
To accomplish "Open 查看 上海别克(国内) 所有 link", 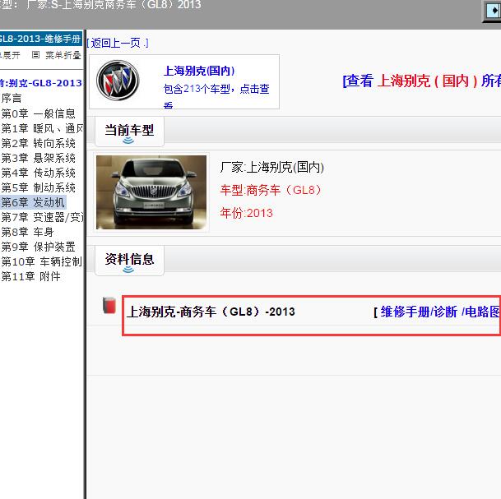I will coord(422,81).
